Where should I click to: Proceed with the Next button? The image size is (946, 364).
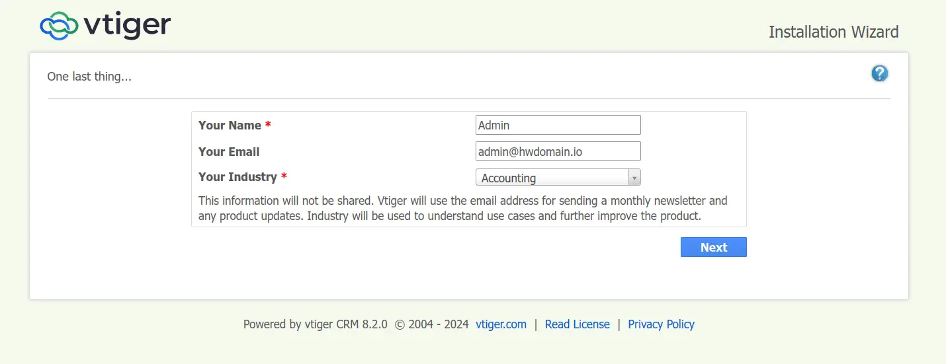(713, 247)
